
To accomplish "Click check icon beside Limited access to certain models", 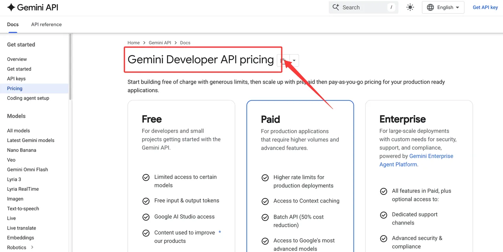I will (146, 177).
